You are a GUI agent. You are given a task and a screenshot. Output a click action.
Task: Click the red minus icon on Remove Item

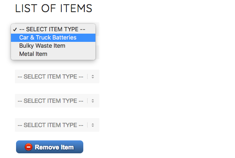pos(29,147)
